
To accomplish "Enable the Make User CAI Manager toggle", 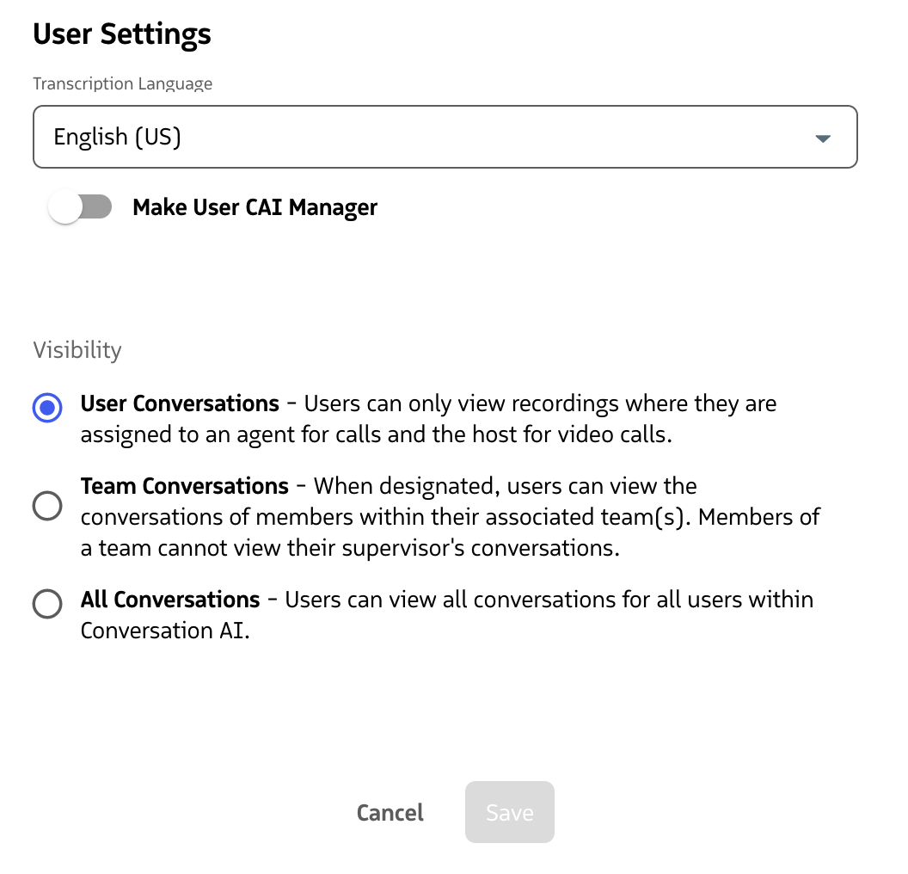I will point(82,206).
